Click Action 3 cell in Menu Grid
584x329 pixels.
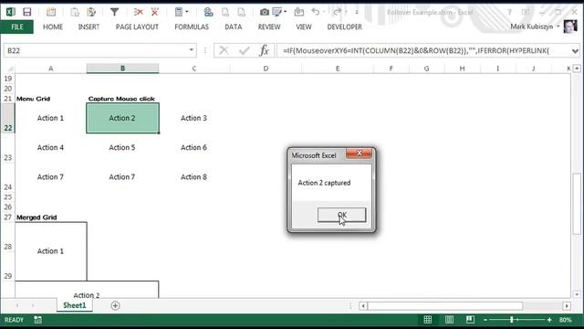[x=193, y=118]
